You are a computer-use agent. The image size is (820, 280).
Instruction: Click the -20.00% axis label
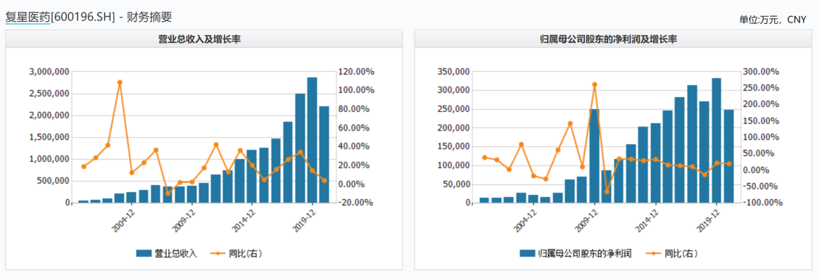355,202
